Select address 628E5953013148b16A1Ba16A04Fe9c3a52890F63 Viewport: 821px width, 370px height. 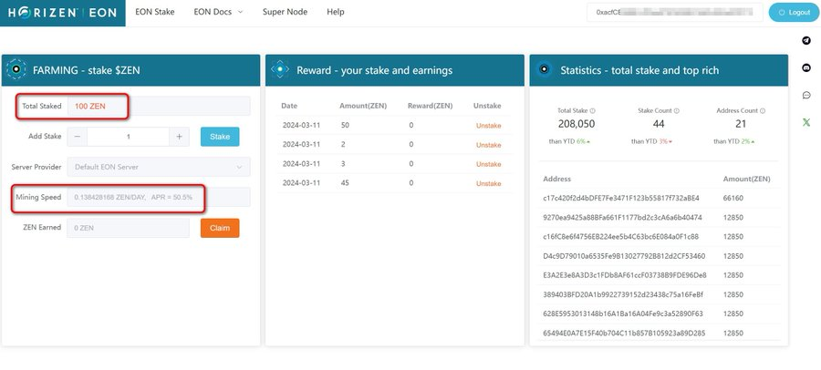[623, 314]
